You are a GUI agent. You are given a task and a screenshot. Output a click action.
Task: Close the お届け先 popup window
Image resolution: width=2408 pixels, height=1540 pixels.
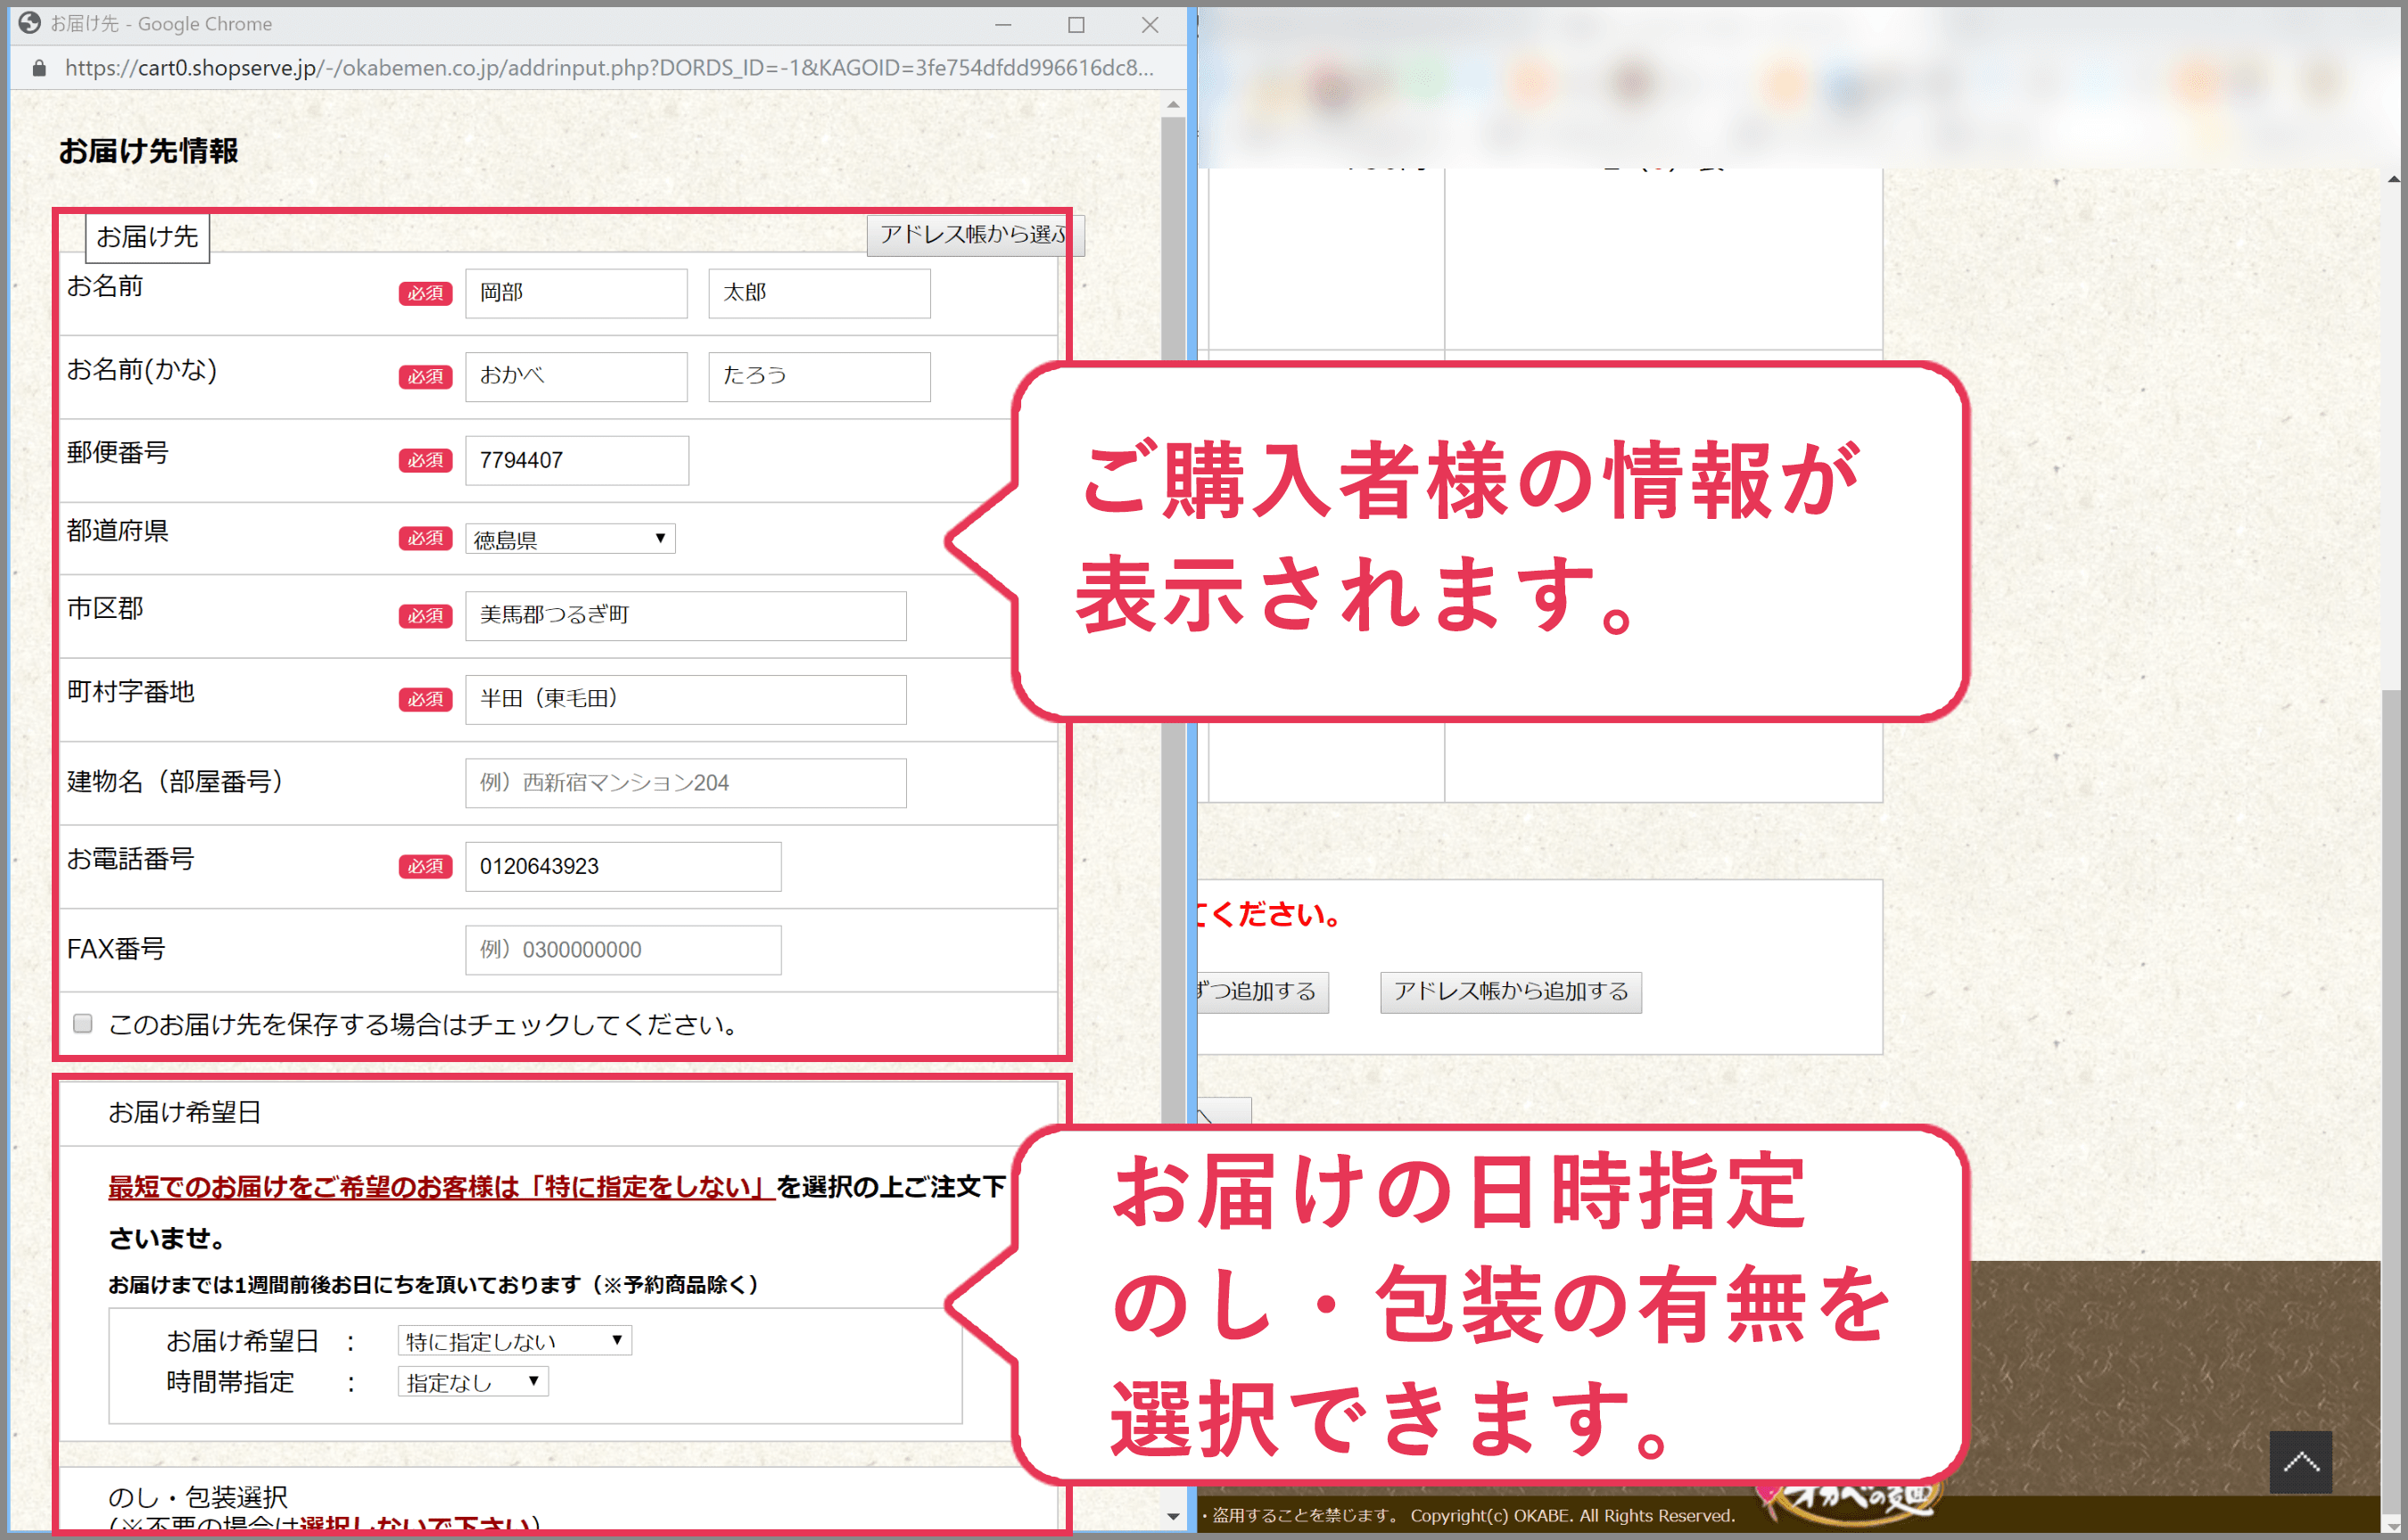tap(1150, 25)
